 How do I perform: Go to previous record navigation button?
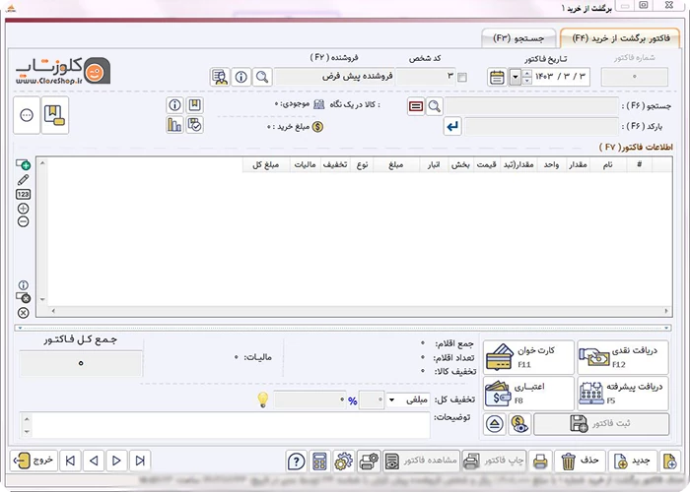94,461
